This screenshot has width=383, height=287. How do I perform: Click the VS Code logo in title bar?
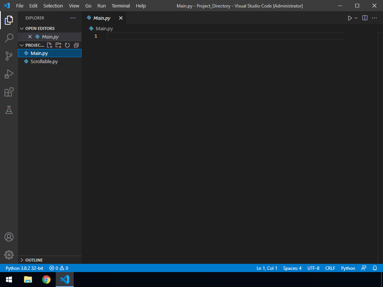tap(7, 6)
